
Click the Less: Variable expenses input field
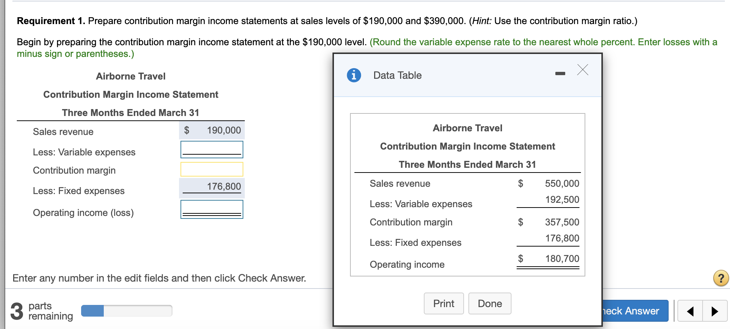pos(211,150)
